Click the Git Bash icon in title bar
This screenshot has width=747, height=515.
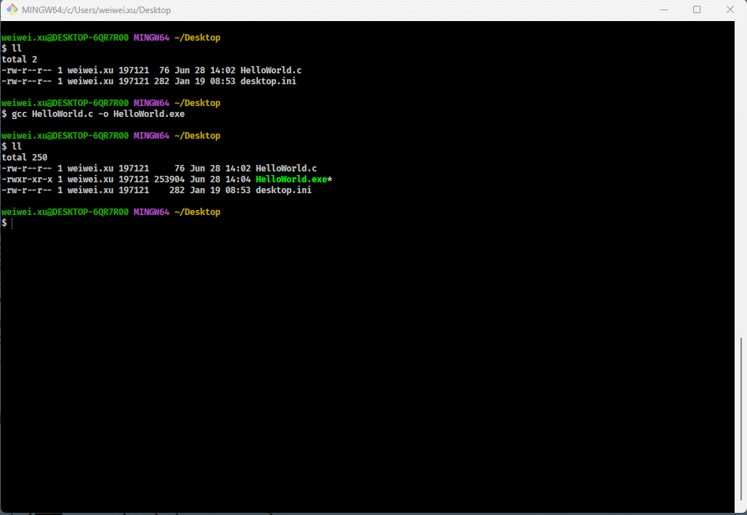(x=12, y=10)
